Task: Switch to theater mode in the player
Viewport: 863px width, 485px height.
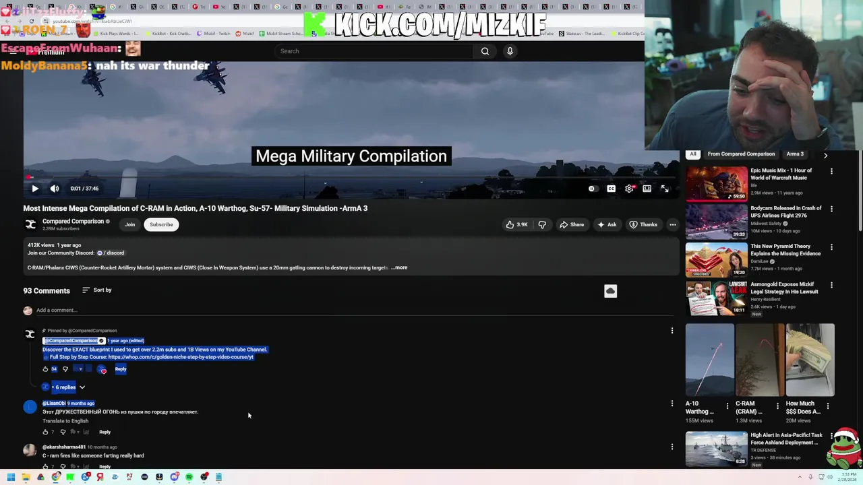Action: [x=647, y=189]
